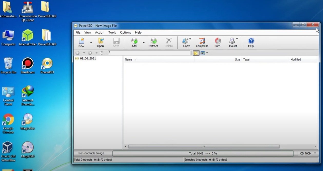Launch balenaEtcher from the desktop
323x171 pixels.
[x=27, y=36]
